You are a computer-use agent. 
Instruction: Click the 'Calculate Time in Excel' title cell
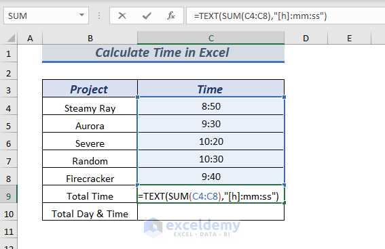tap(163, 53)
